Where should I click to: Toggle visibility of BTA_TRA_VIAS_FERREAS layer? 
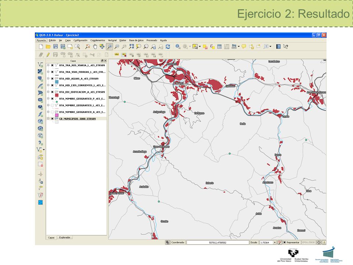click(x=52, y=72)
